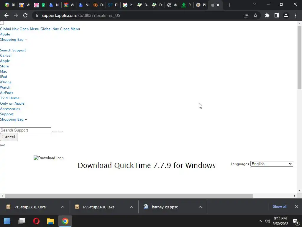Reload the Apple support page
Image resolution: width=302 pixels, height=227 pixels.
click(x=25, y=15)
